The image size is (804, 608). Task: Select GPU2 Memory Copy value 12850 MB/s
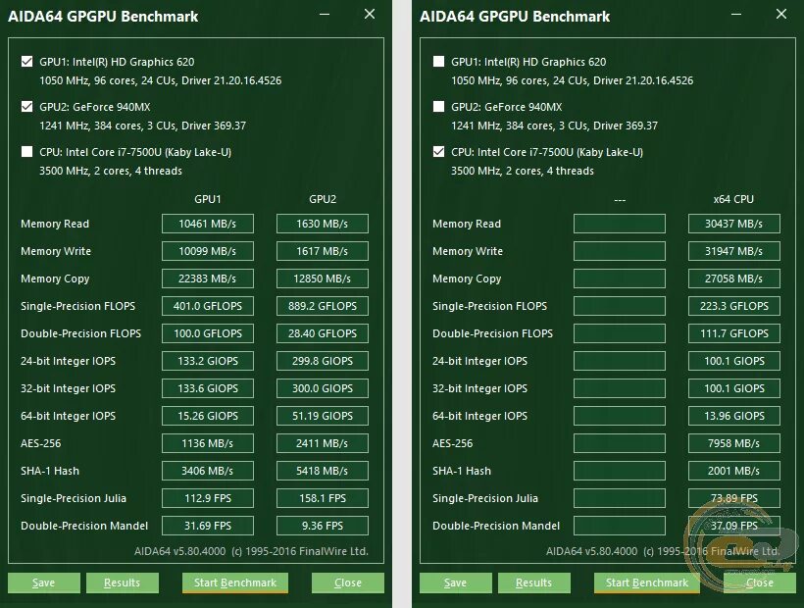(322, 279)
